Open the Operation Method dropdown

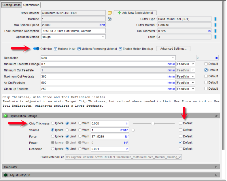pyautogui.click(x=73, y=37)
